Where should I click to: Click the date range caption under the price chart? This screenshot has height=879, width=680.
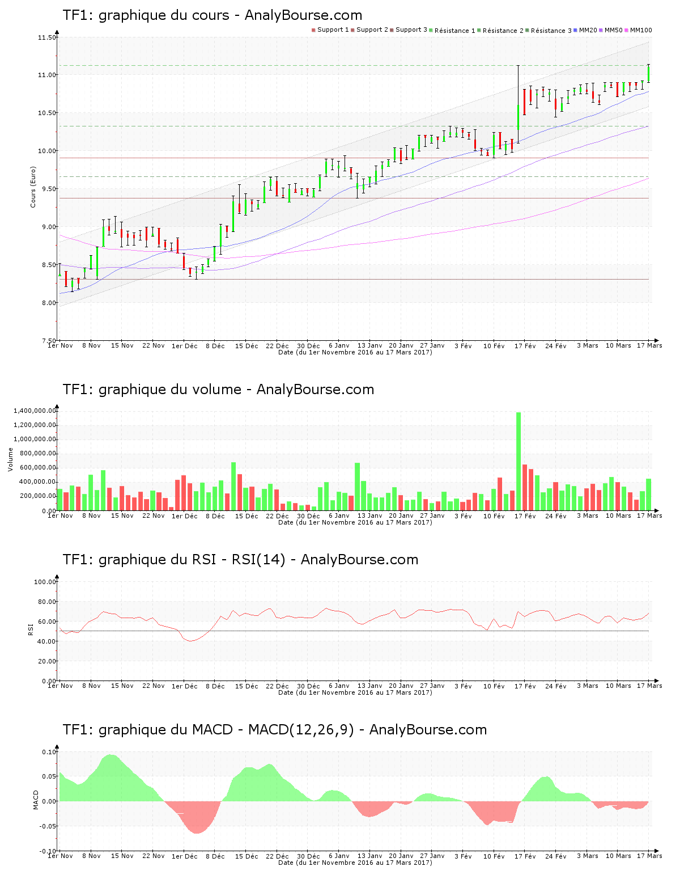355,352
